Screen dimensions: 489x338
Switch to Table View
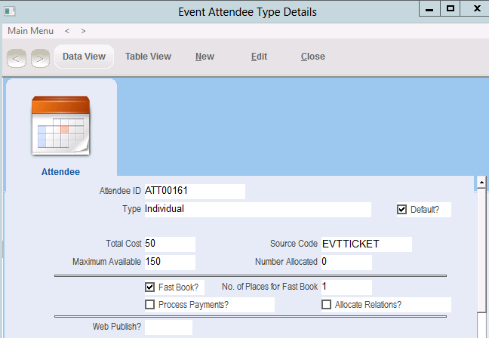click(148, 57)
